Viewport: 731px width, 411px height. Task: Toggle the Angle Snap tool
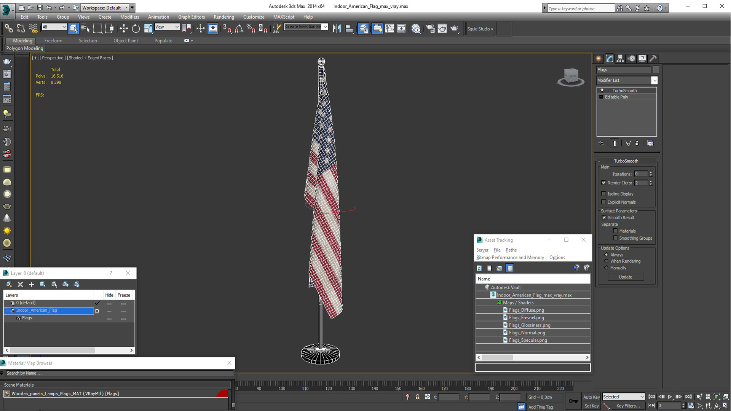[x=239, y=28]
